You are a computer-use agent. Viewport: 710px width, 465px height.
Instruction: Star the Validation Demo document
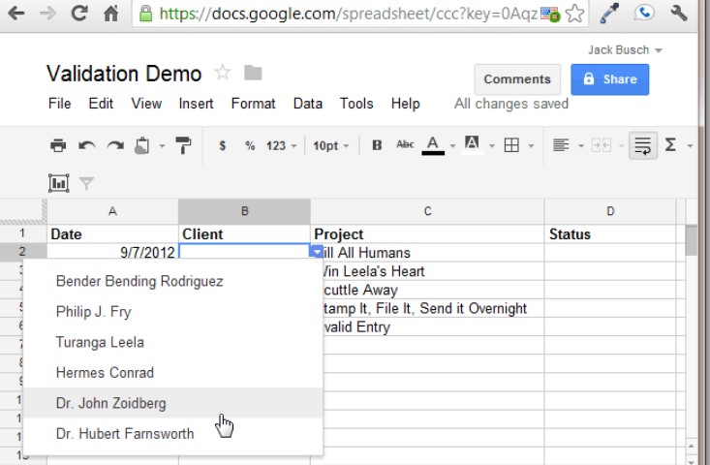coord(223,73)
